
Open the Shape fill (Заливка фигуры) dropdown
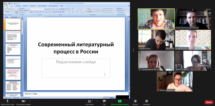click(108, 9)
